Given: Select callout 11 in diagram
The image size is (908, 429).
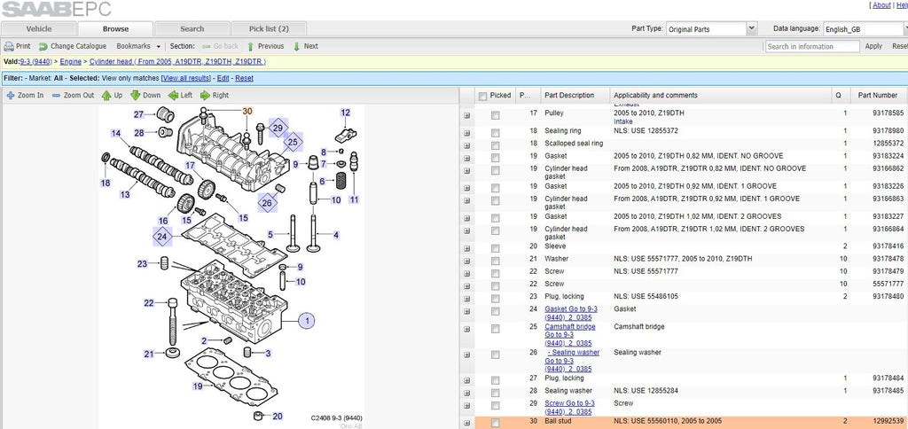Looking at the screenshot, I should pos(354,199).
